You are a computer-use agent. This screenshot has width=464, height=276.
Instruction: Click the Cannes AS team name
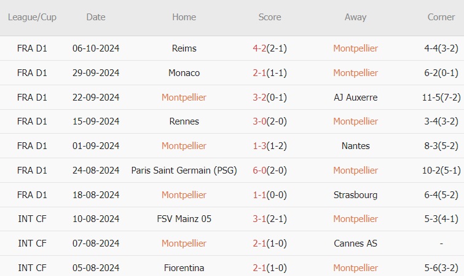pos(355,243)
